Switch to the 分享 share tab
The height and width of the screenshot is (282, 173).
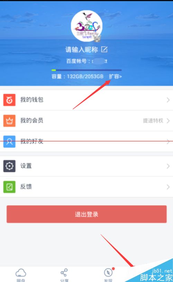(x=64, y=275)
